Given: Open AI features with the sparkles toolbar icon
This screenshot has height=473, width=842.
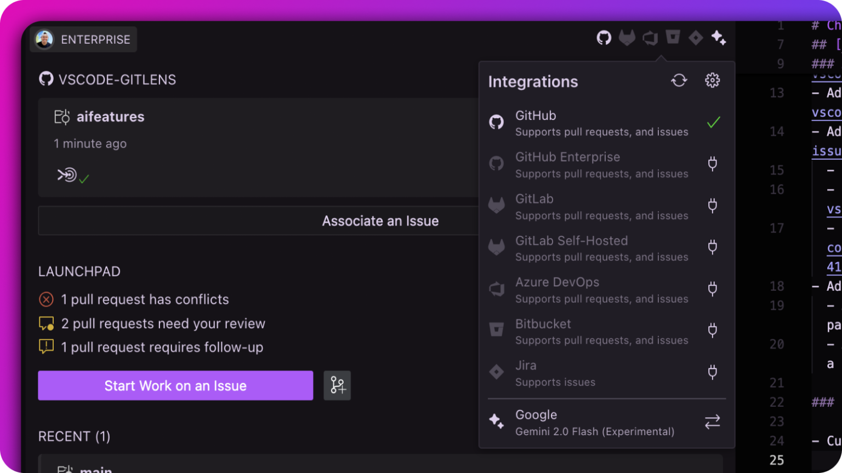Looking at the screenshot, I should 719,38.
